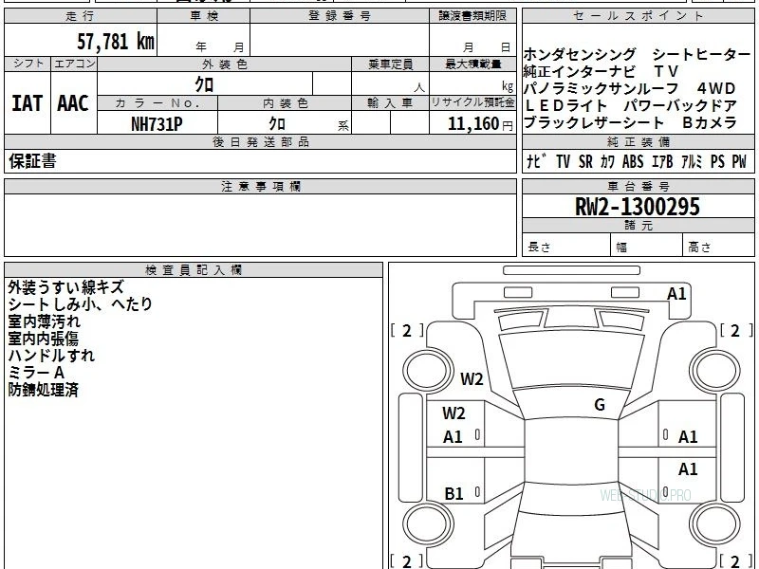
Task: Click the NH731P color code
Action: click(x=157, y=124)
